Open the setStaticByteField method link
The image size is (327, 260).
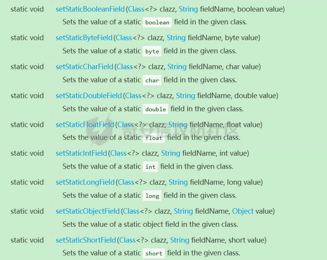(x=84, y=38)
